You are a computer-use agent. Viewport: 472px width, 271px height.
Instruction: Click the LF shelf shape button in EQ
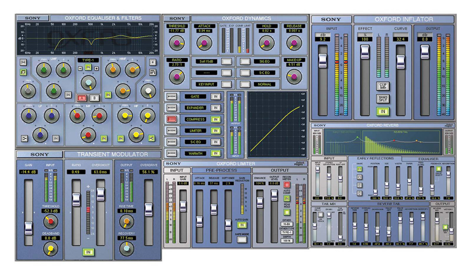click(x=24, y=138)
